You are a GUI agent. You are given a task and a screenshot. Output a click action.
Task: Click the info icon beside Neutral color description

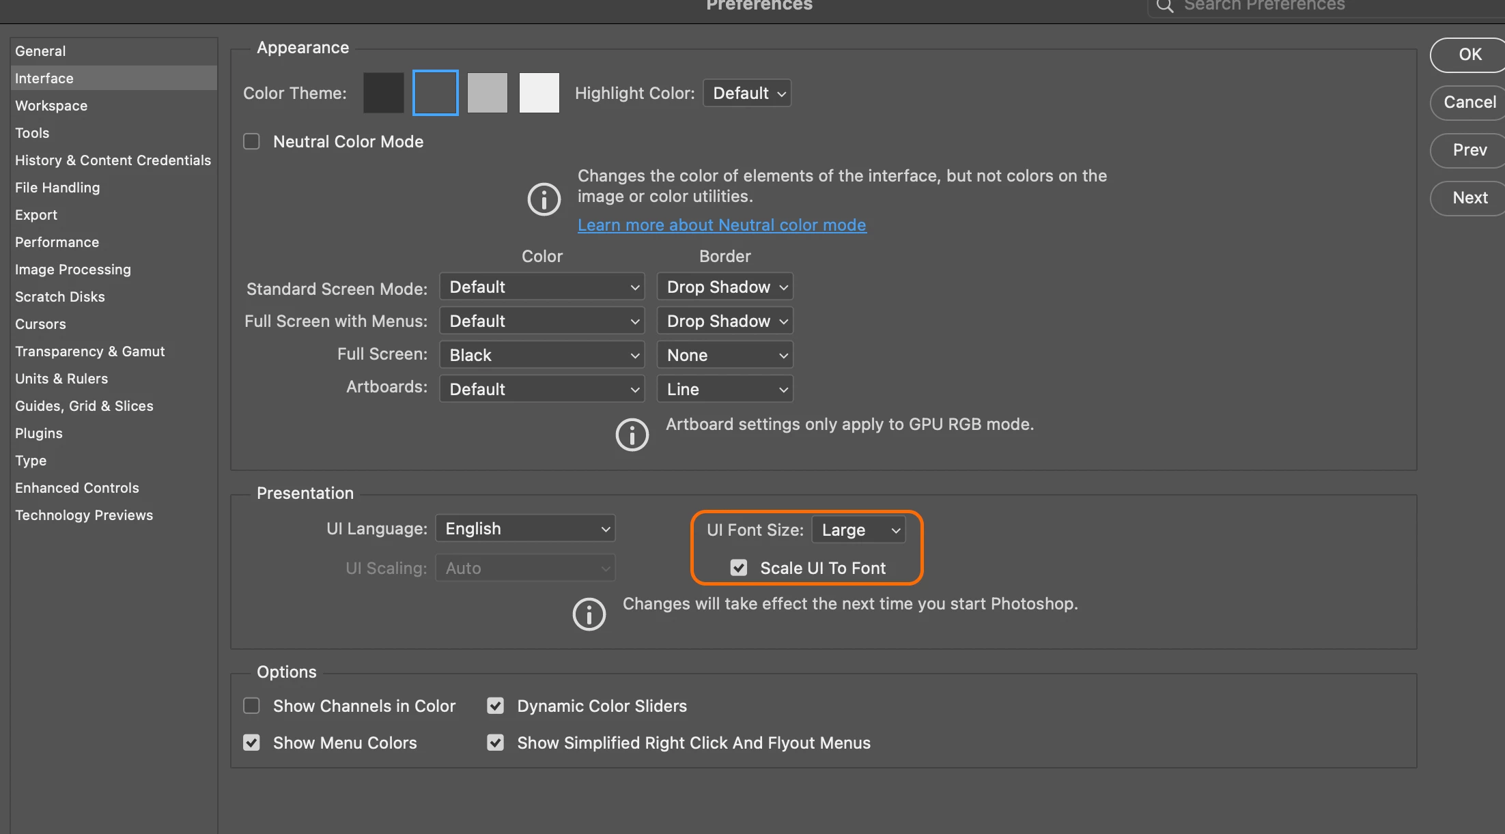pos(544,199)
